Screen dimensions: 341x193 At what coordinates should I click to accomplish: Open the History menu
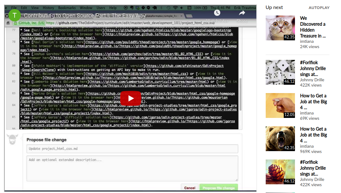pyautogui.click(x=48, y=8)
